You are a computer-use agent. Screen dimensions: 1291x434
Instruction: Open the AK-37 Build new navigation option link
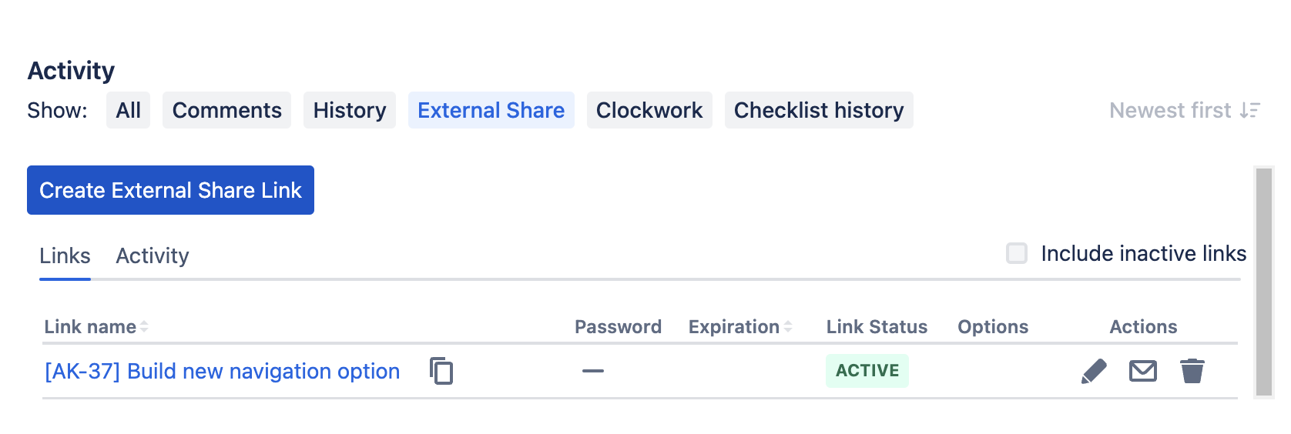click(x=222, y=371)
